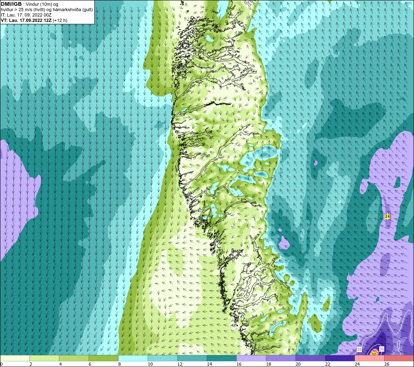Click the legend scale value 2
414x367 pixels.
(31, 364)
